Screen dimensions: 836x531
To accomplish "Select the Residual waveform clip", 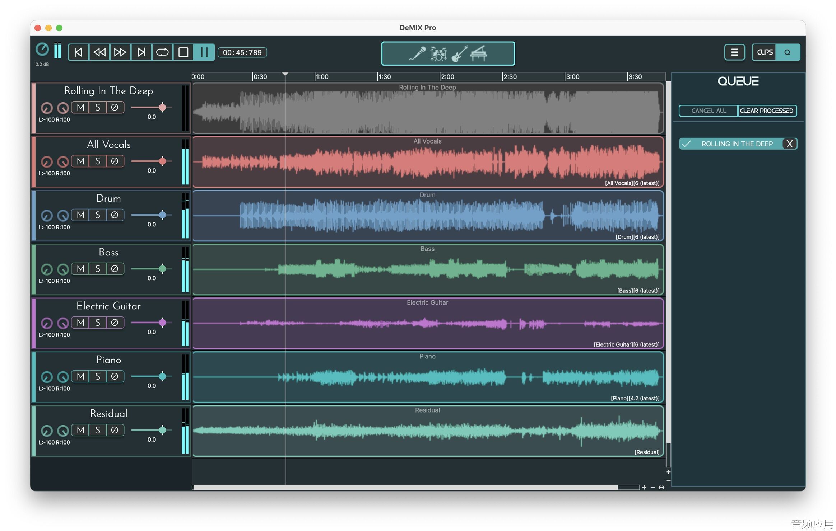I will pos(428,431).
